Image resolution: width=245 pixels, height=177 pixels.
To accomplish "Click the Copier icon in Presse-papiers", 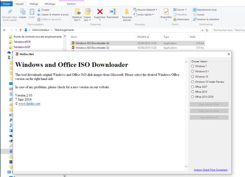I will pos(23,12).
